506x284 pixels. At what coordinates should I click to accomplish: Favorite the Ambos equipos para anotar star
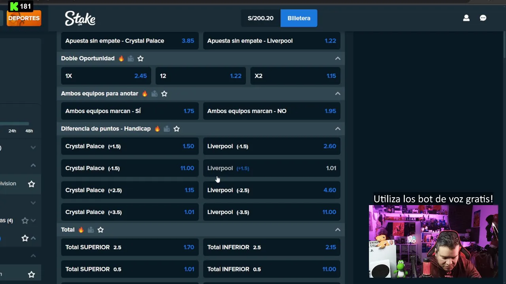(164, 93)
